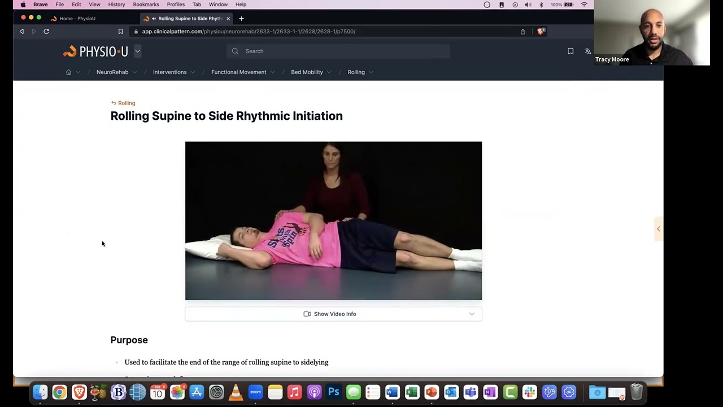The height and width of the screenshot is (407, 723).
Task: Click the page reload icon
Action: (x=46, y=31)
